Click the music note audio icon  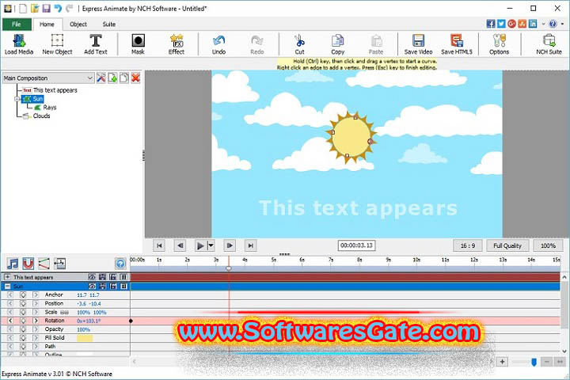pos(13,264)
